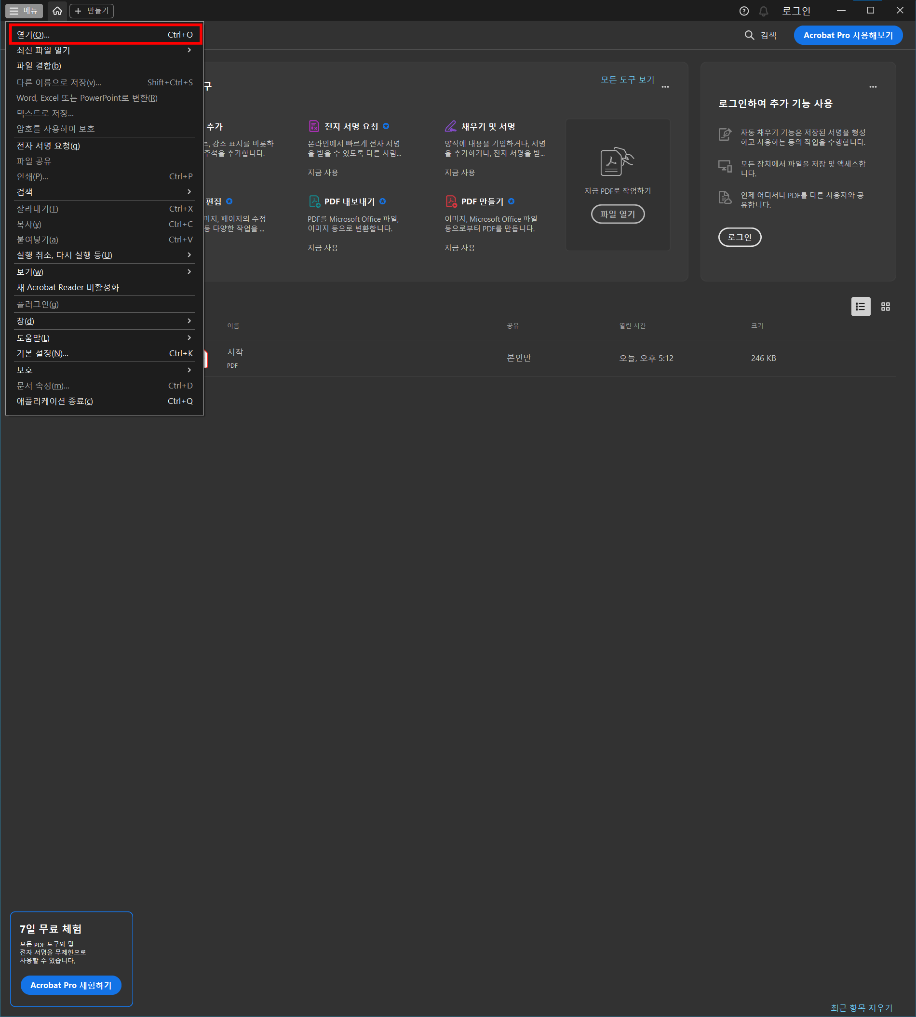This screenshot has height=1017, width=916.
Task: Click Acrobat Pro 체험하기 button
Action: [71, 985]
